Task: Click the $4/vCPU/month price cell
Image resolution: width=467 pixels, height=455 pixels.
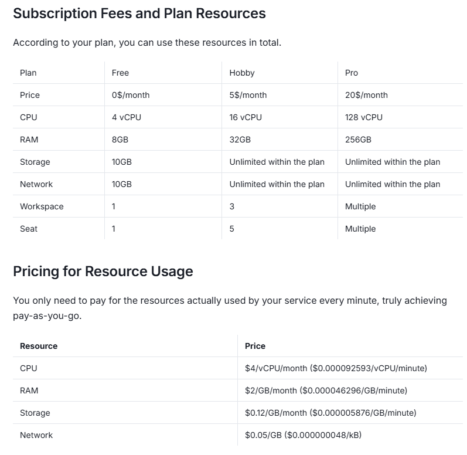Action: click(x=336, y=368)
